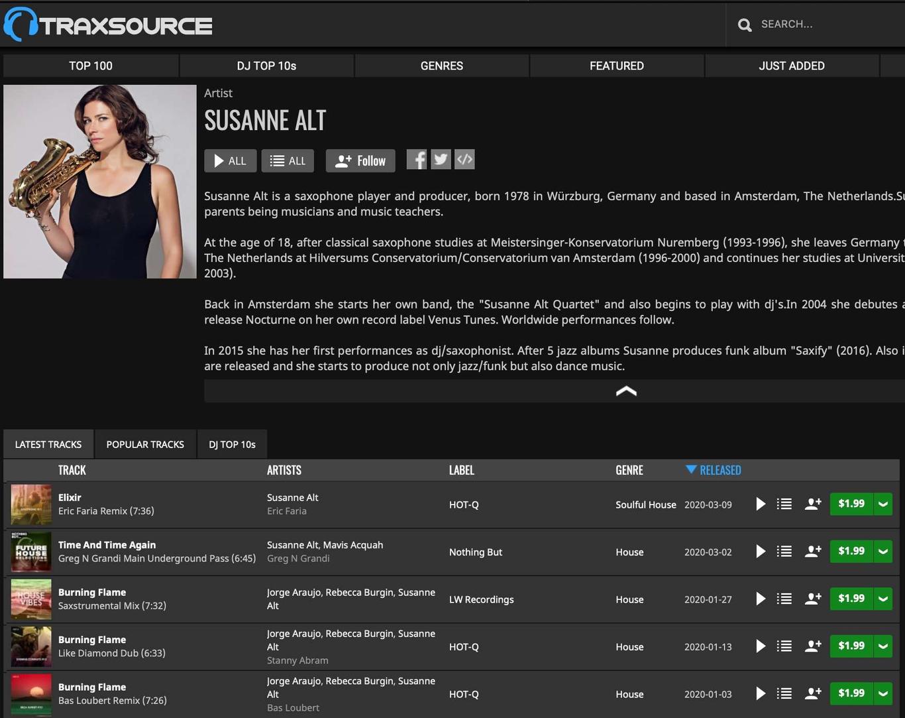Sort tracks by RELEASED column

[x=714, y=470]
